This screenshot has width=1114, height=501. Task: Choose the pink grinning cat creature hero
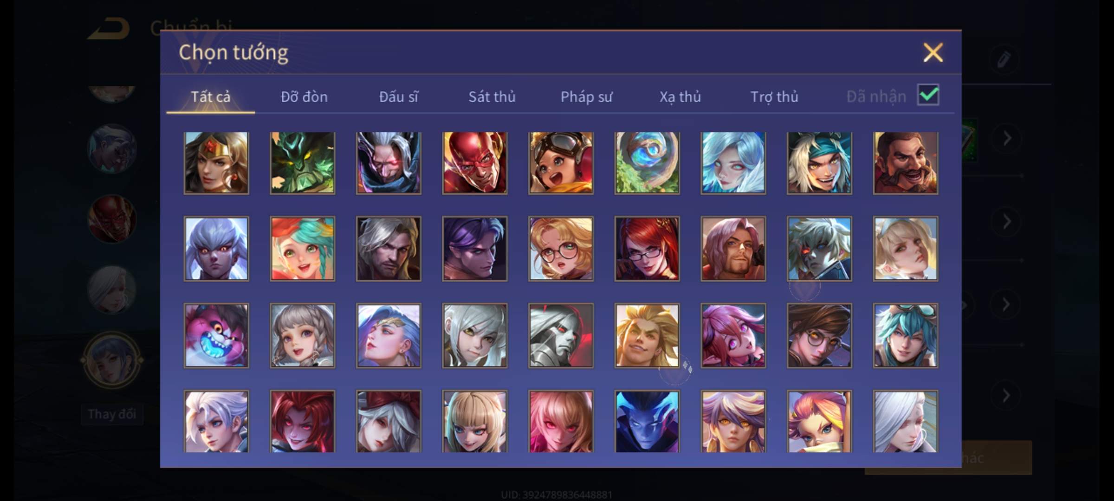click(216, 336)
